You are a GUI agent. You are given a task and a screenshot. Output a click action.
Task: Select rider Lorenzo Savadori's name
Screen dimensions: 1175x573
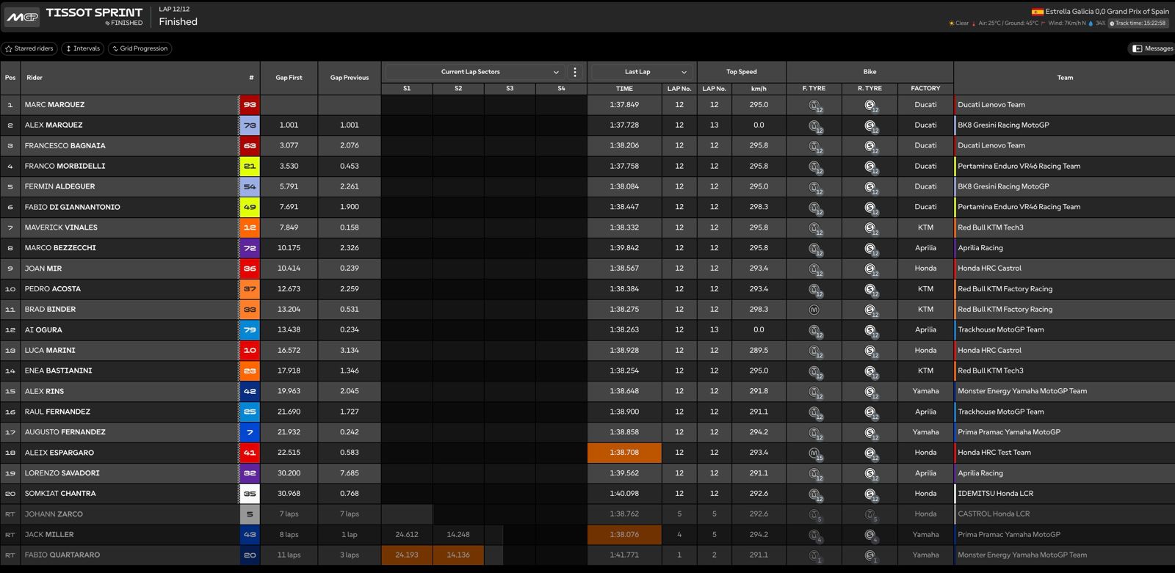(x=62, y=473)
